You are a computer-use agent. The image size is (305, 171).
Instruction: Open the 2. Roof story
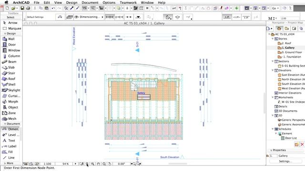[x=285, y=43]
